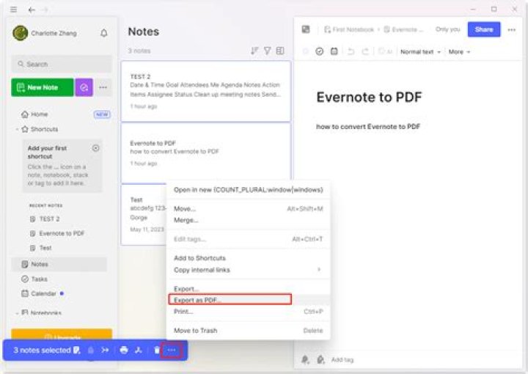The width and height of the screenshot is (528, 374).
Task: Expand the note editor with the top-left icon
Action: (306, 29)
